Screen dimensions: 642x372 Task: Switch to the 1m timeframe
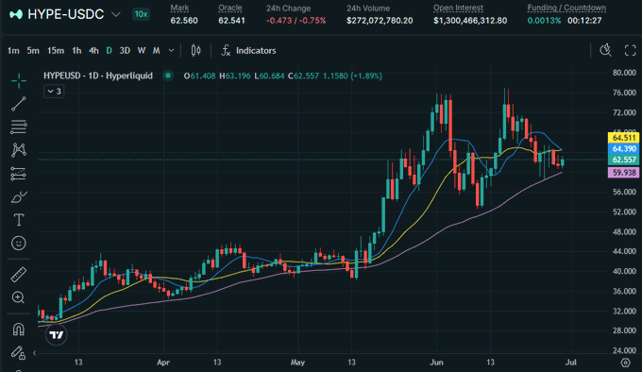(x=13, y=51)
